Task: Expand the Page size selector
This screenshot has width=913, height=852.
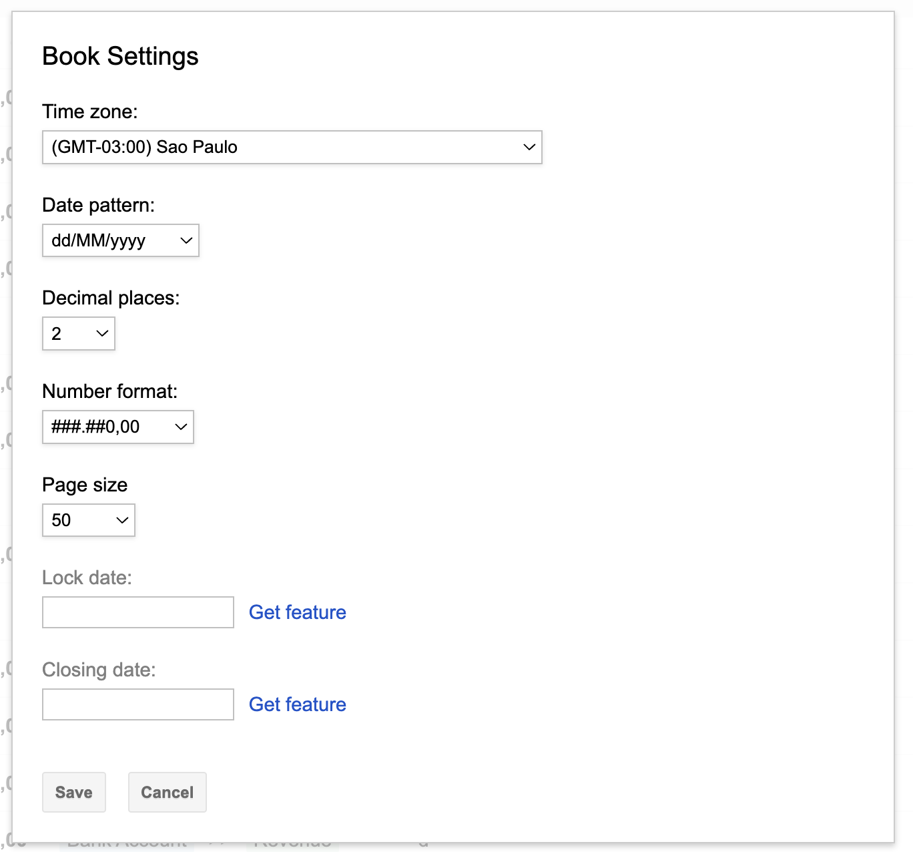Action: [x=88, y=520]
